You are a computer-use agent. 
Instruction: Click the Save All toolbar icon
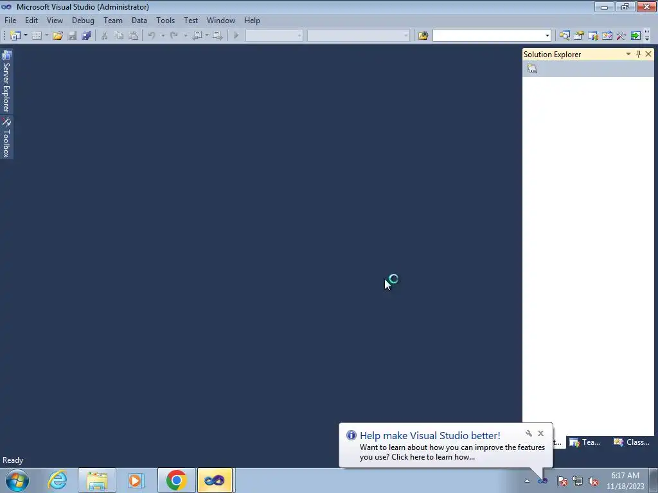[x=87, y=36]
